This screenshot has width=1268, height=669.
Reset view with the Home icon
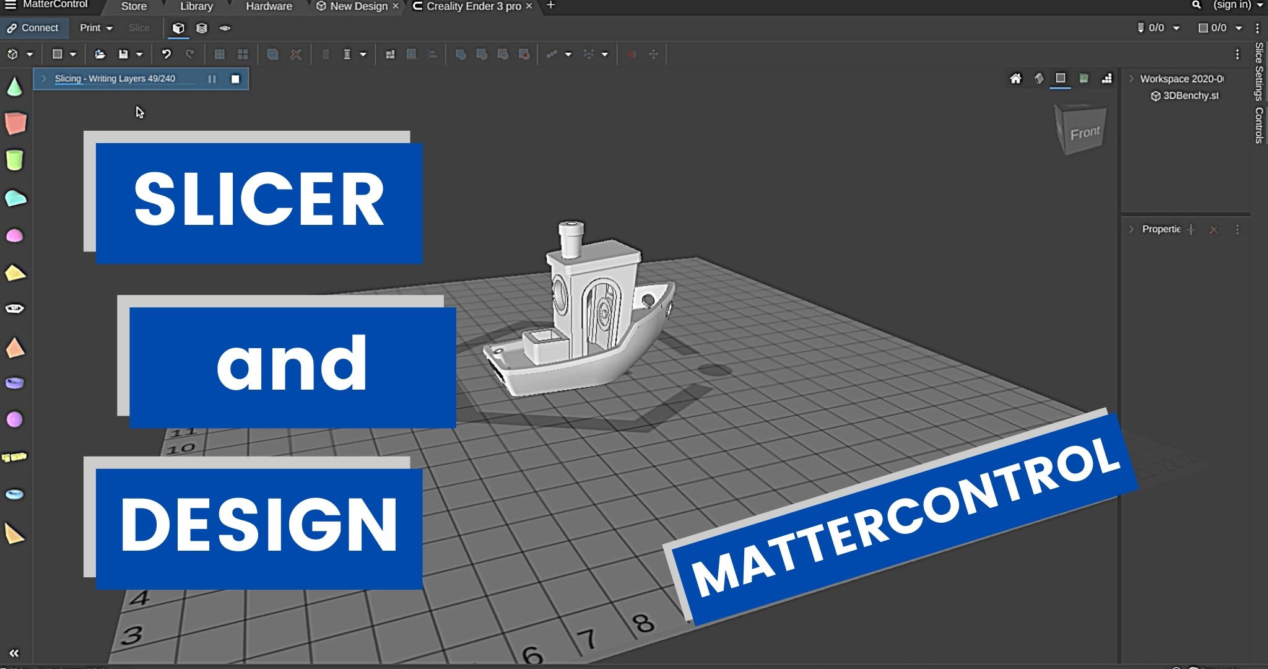click(1015, 79)
